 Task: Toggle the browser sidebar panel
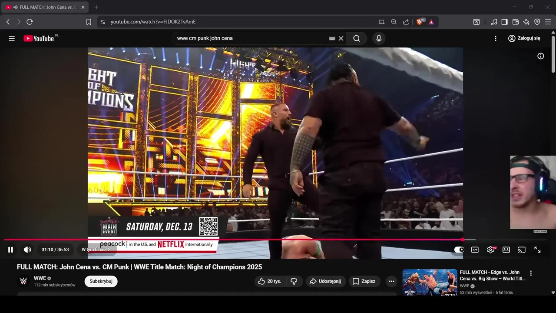click(x=504, y=22)
